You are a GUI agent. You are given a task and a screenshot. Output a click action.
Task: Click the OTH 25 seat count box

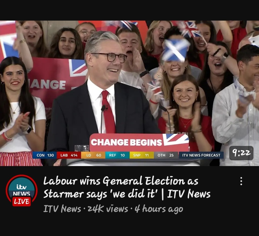[166, 155]
